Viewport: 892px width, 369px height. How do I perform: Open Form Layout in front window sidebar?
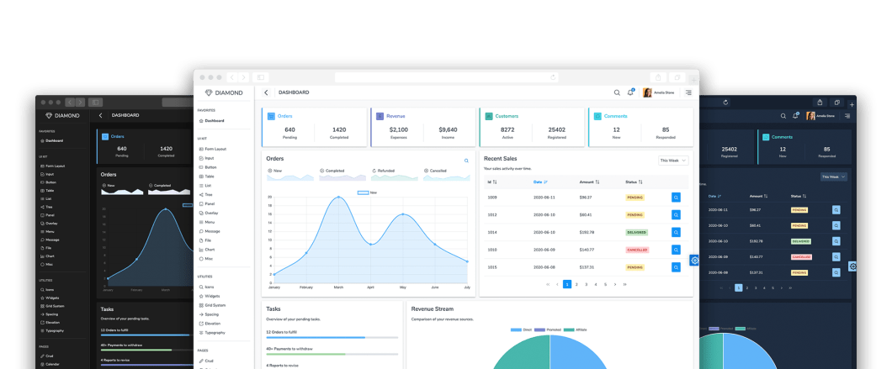[x=213, y=149]
